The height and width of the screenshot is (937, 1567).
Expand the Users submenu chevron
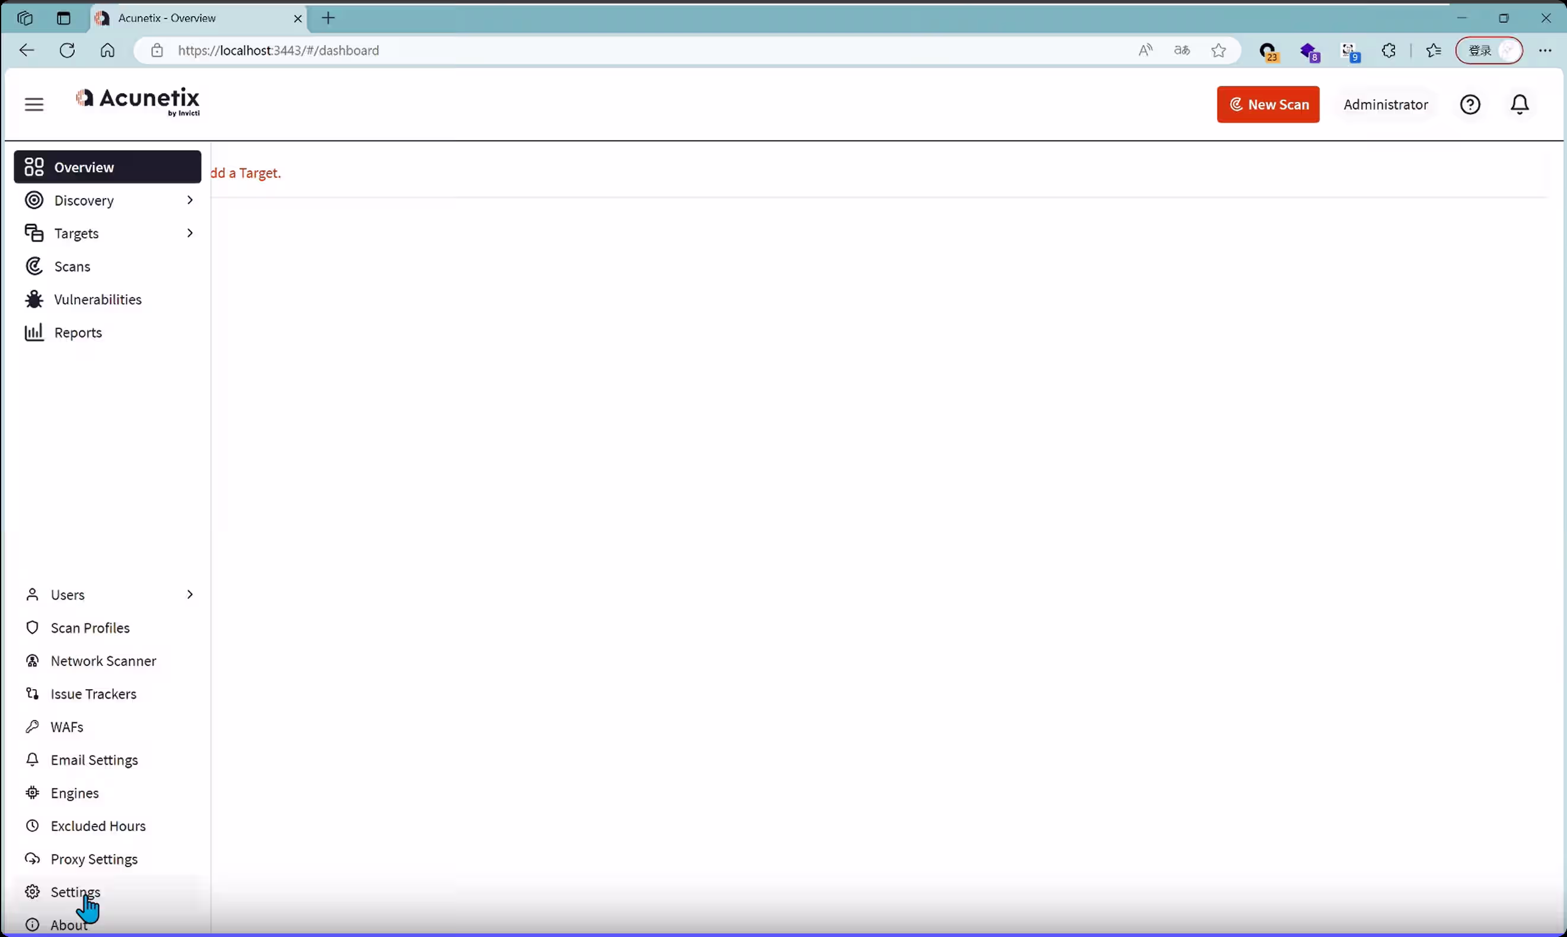pos(190,594)
